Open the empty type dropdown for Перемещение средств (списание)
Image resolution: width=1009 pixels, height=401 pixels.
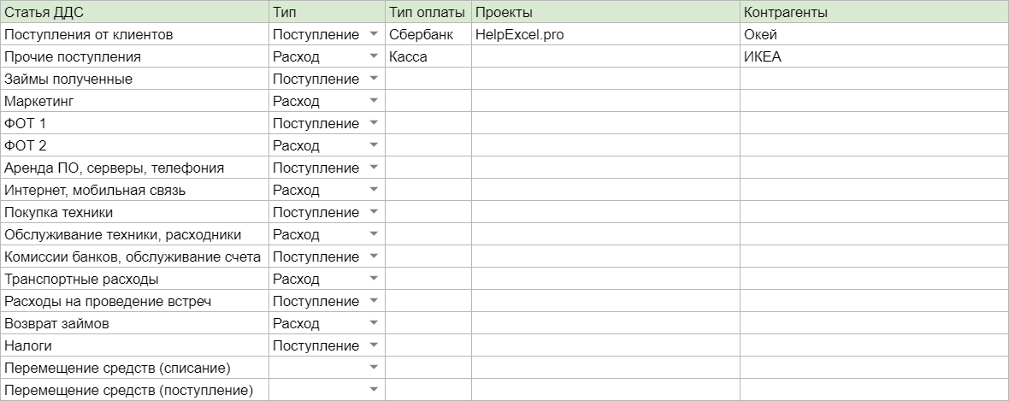point(373,368)
